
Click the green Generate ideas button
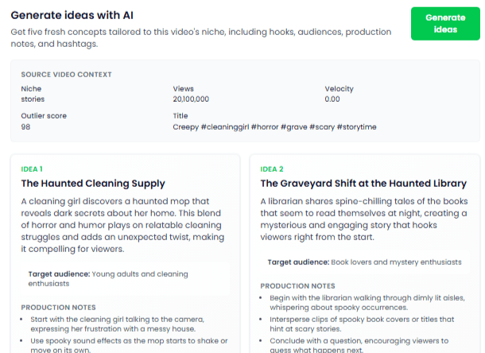tap(445, 24)
